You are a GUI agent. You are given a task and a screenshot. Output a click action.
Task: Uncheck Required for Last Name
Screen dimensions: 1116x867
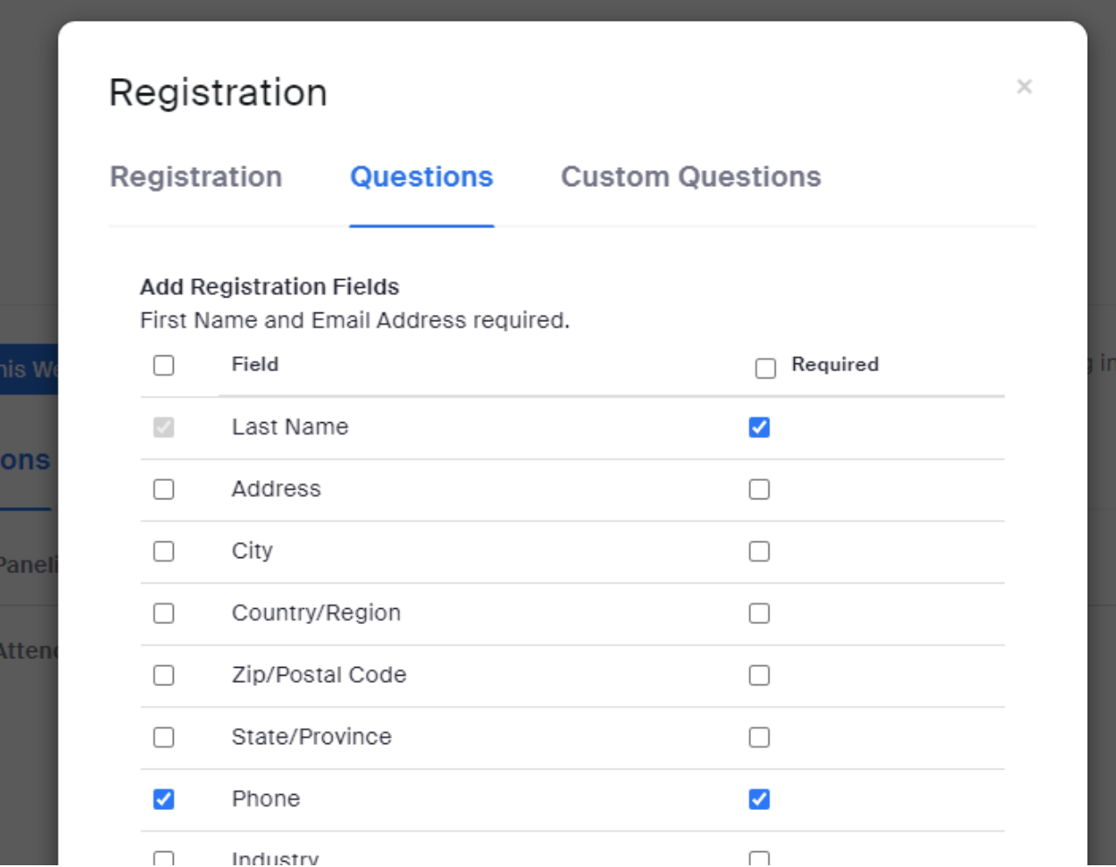[x=760, y=427]
